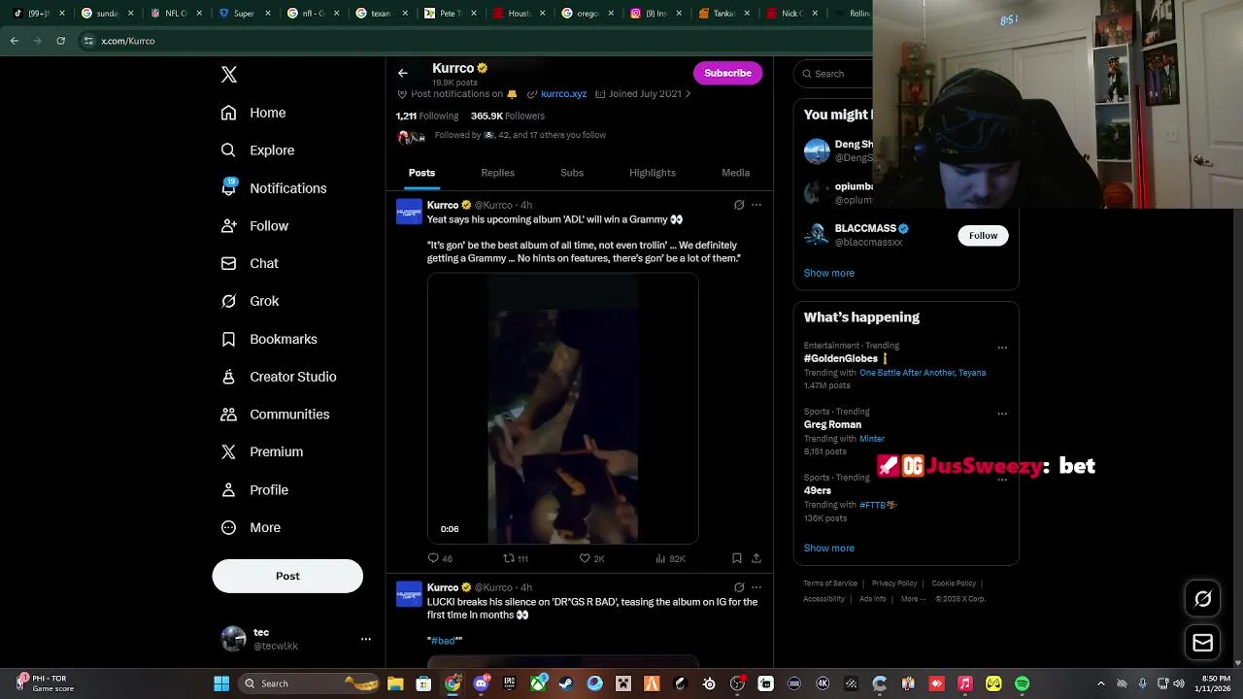Switch to the Subs tab

(x=572, y=173)
